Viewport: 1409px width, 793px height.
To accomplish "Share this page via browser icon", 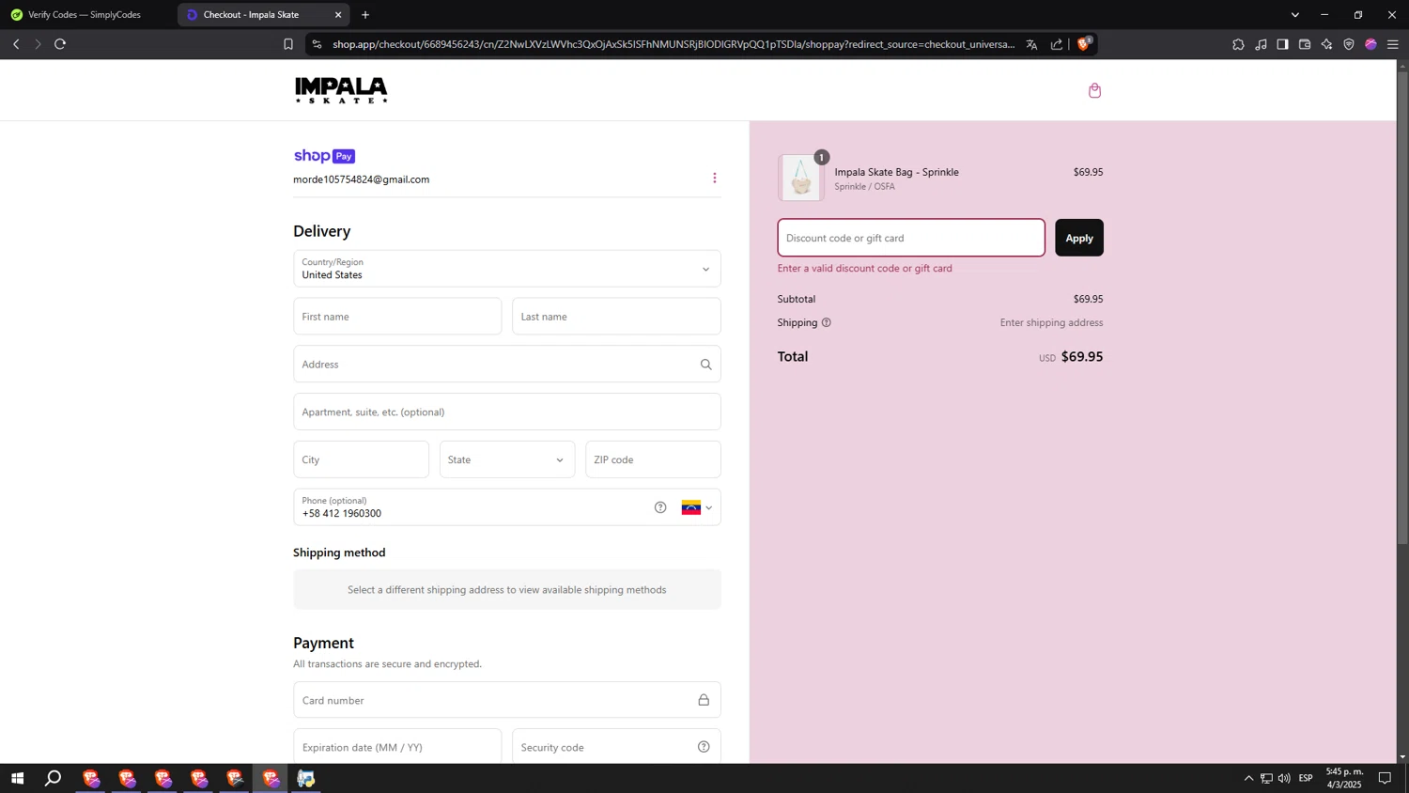I will [1057, 44].
